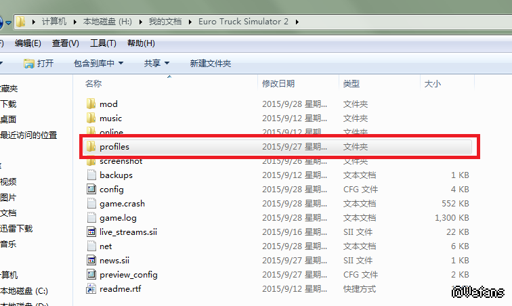Select the config CFG file icon
Viewport: 512px width, 306px height.
pyautogui.click(x=91, y=189)
